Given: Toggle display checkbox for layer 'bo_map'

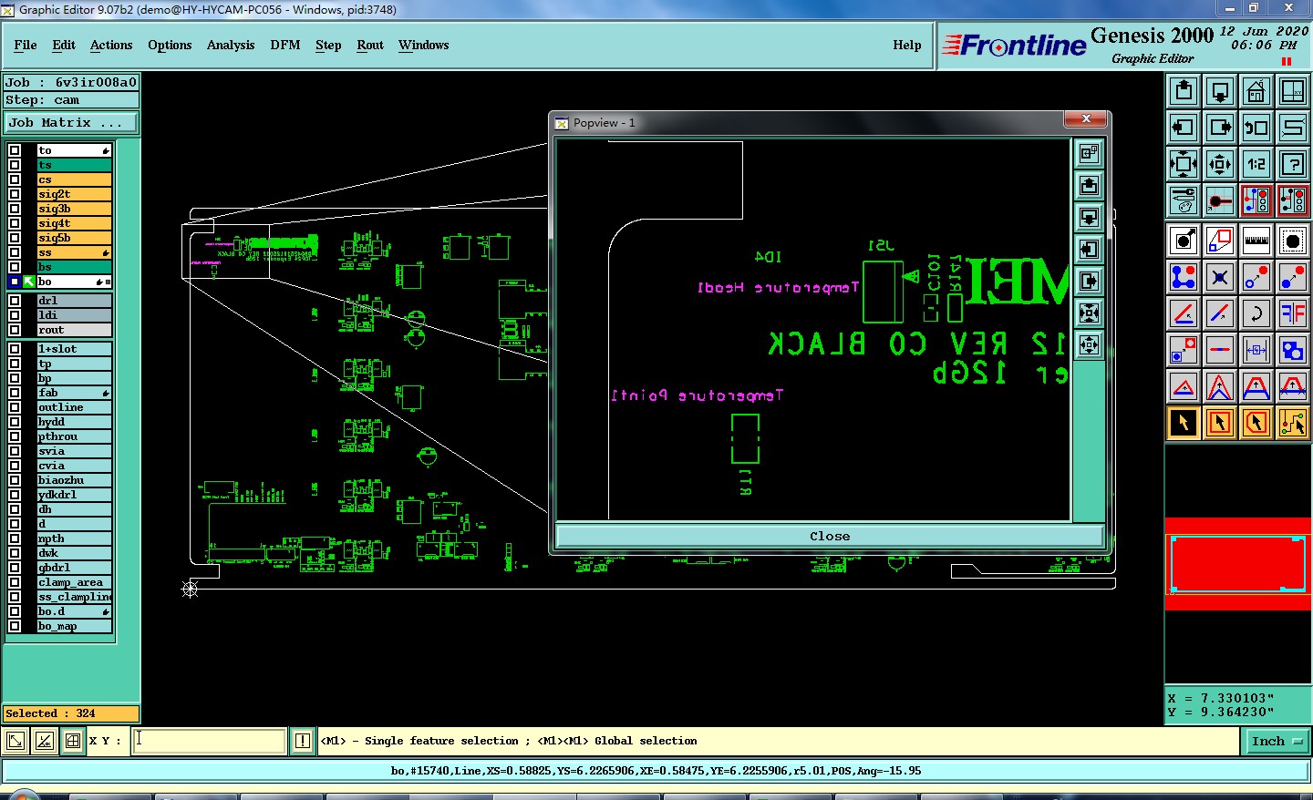Looking at the screenshot, I should pyautogui.click(x=15, y=626).
